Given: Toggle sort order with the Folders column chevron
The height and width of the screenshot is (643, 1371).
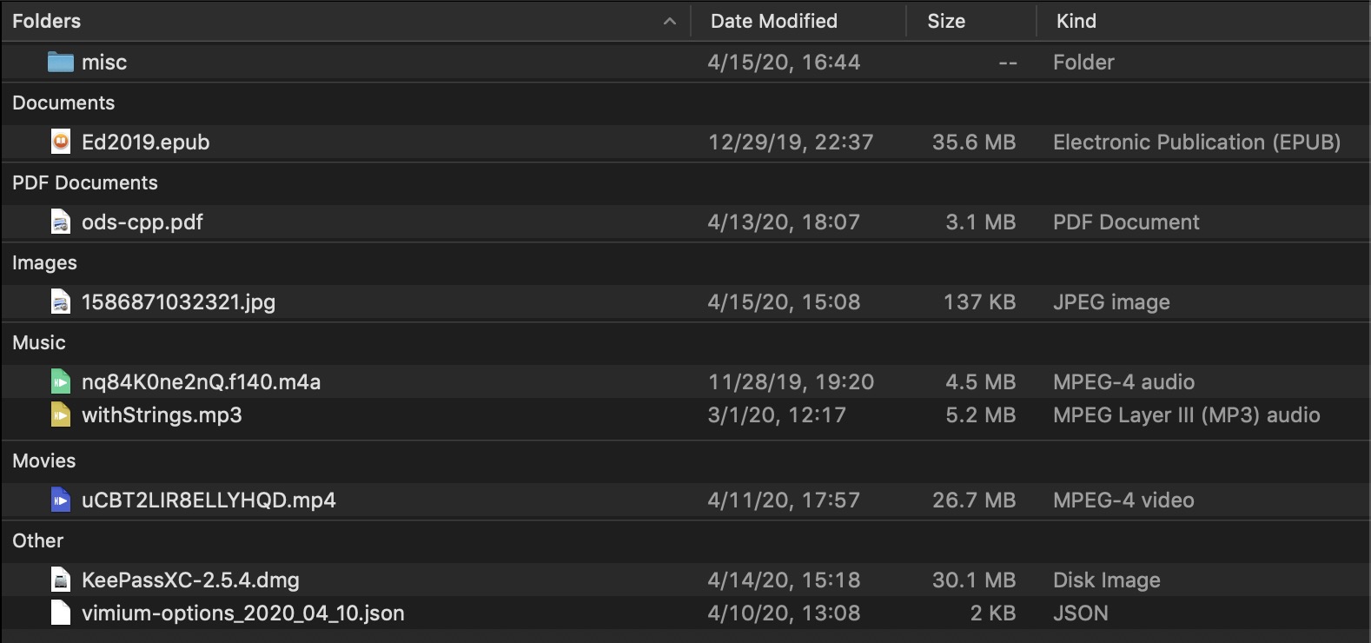Looking at the screenshot, I should (669, 22).
